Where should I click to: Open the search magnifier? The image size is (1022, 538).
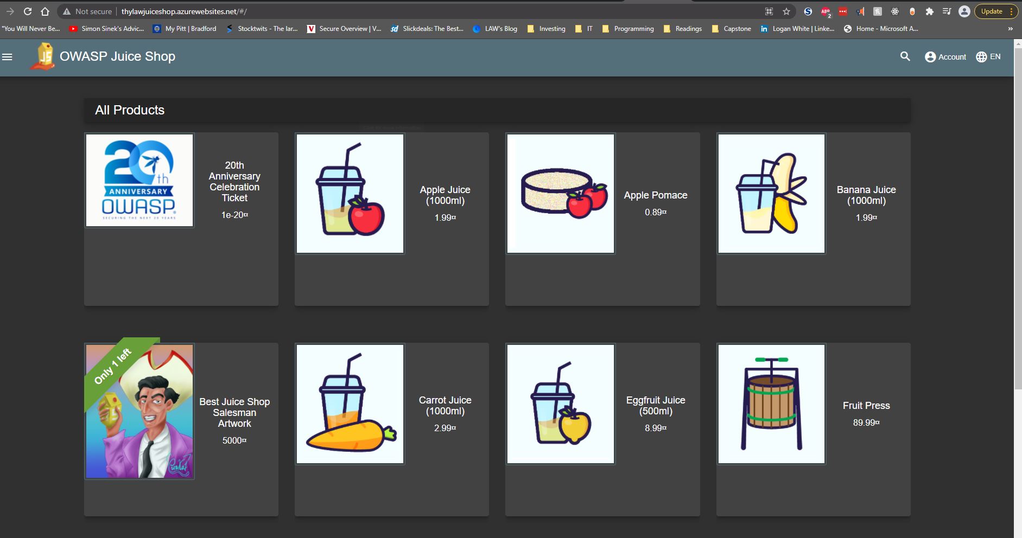[905, 56]
